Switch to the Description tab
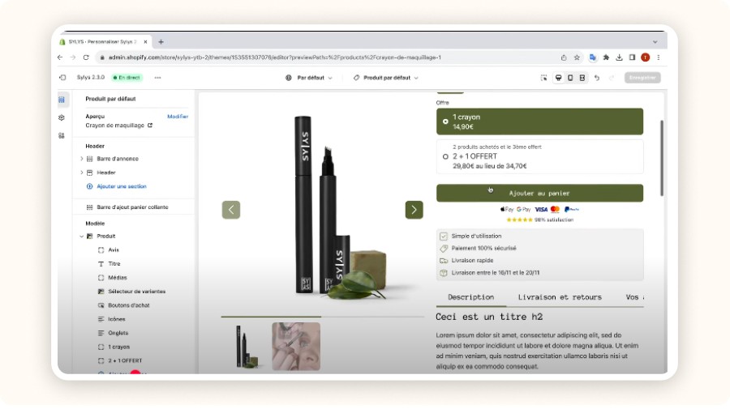 point(470,297)
